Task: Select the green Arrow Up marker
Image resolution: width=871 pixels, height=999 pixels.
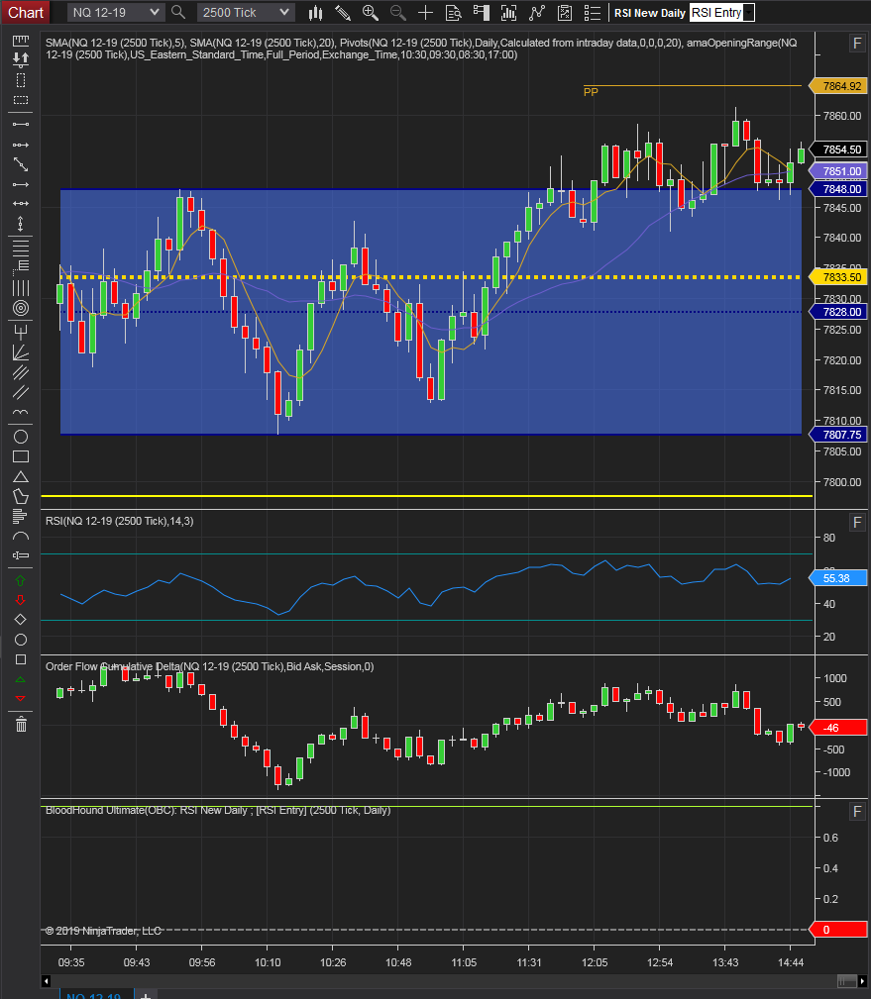Action: [x=21, y=580]
